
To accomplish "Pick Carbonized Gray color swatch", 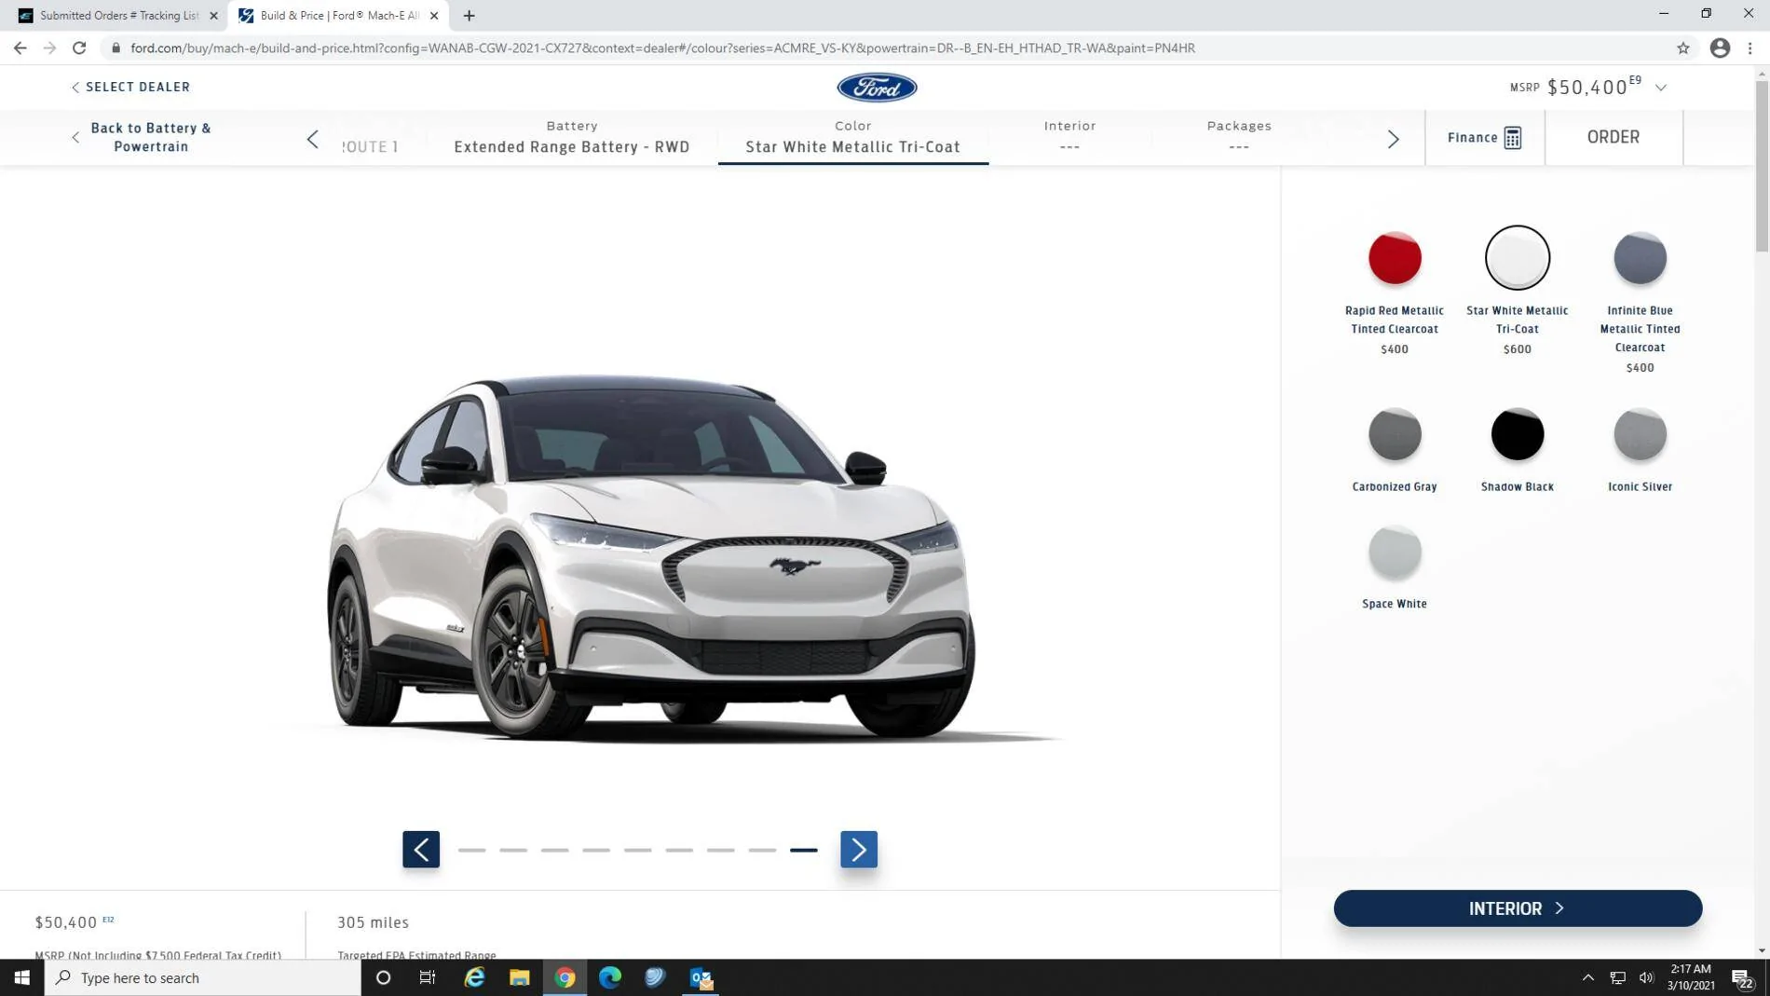I will point(1395,434).
